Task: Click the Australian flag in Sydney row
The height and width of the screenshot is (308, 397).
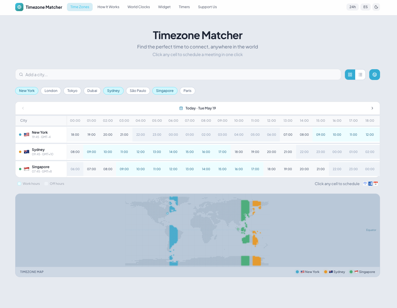Action: 27,152
